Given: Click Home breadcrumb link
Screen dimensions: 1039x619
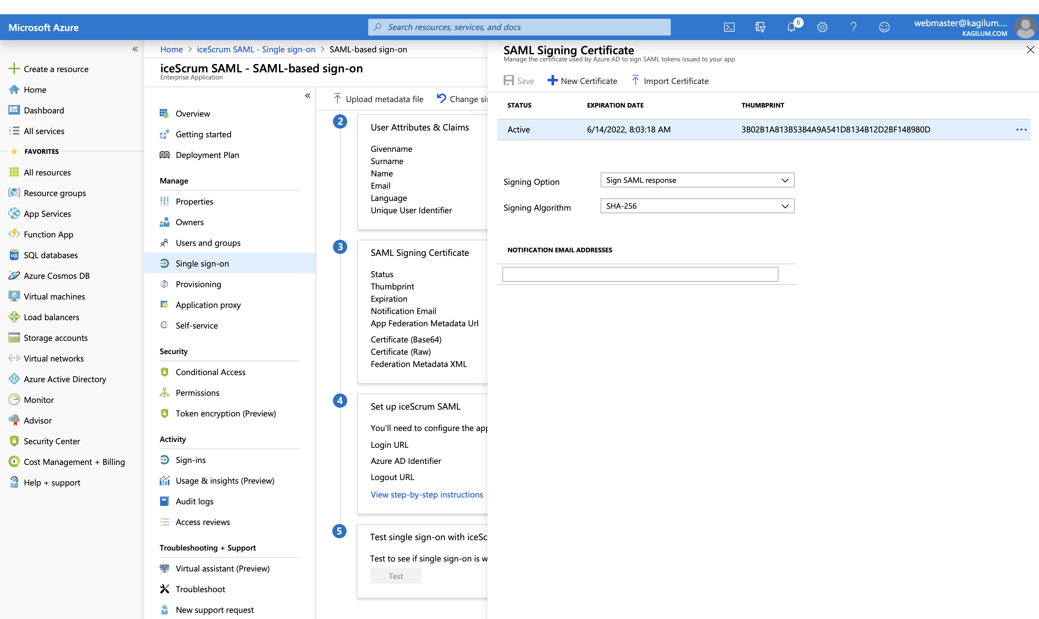Looking at the screenshot, I should [x=172, y=49].
